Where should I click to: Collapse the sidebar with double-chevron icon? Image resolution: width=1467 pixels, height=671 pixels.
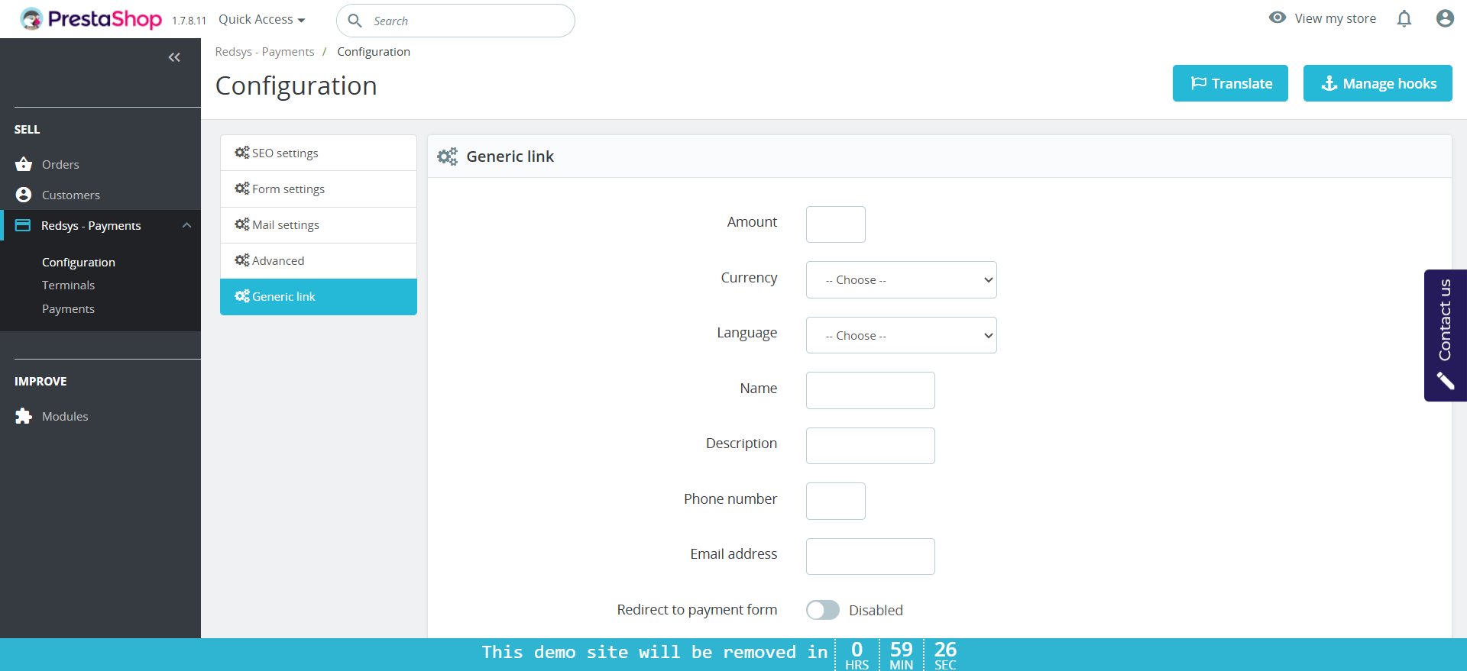point(174,57)
